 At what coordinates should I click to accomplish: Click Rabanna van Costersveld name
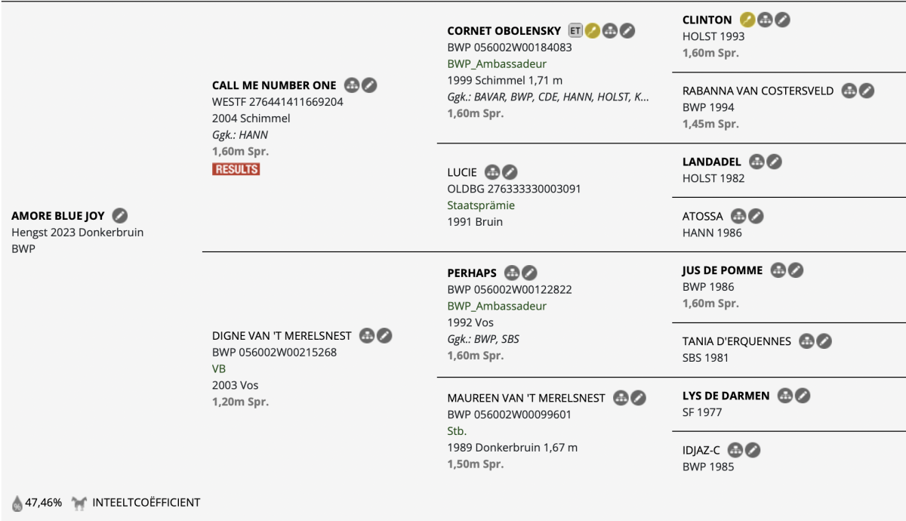[x=758, y=91]
